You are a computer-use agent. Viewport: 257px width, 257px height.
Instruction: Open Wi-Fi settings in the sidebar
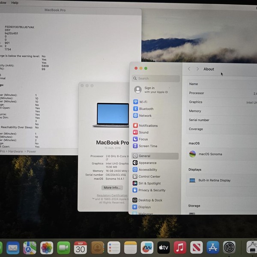click(140, 102)
